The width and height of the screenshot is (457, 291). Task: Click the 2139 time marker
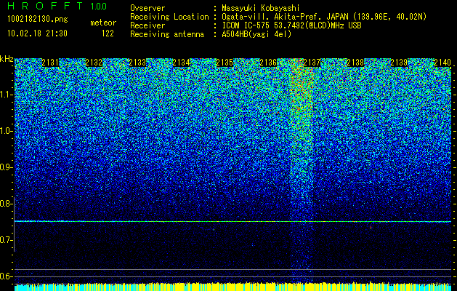coord(399,63)
